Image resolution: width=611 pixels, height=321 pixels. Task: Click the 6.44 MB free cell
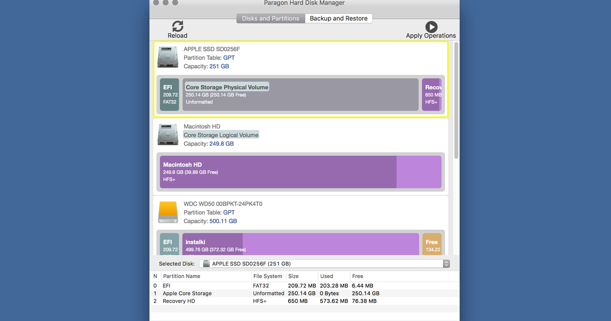click(x=363, y=286)
